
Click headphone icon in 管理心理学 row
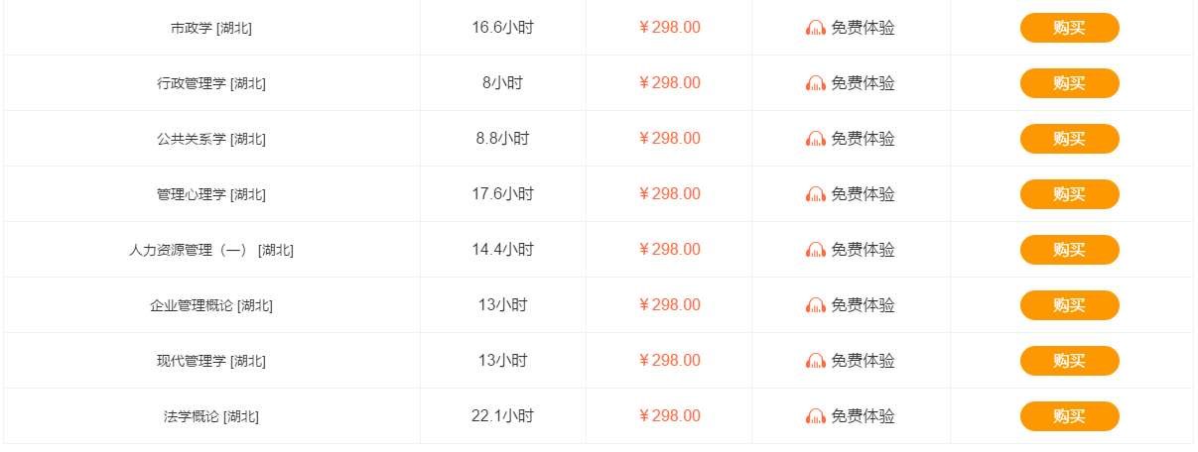[816, 194]
